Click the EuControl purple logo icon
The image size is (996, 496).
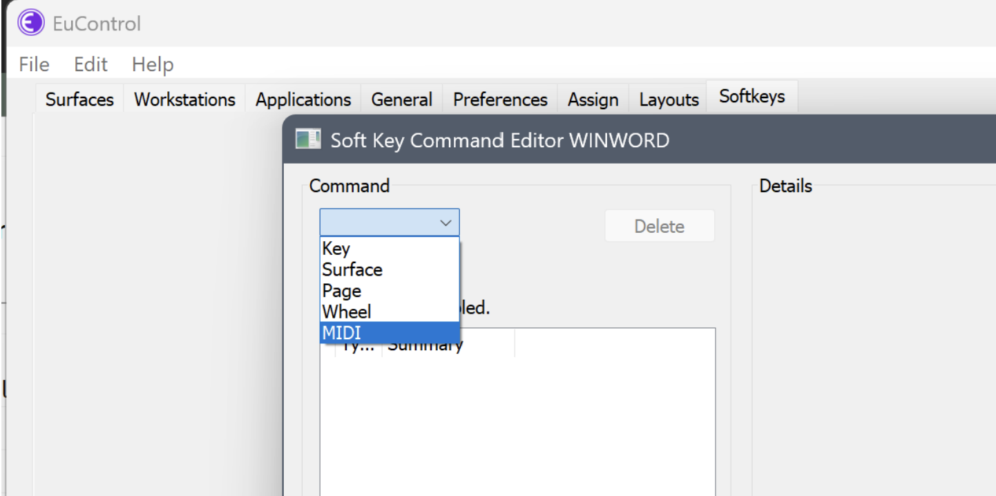point(30,23)
